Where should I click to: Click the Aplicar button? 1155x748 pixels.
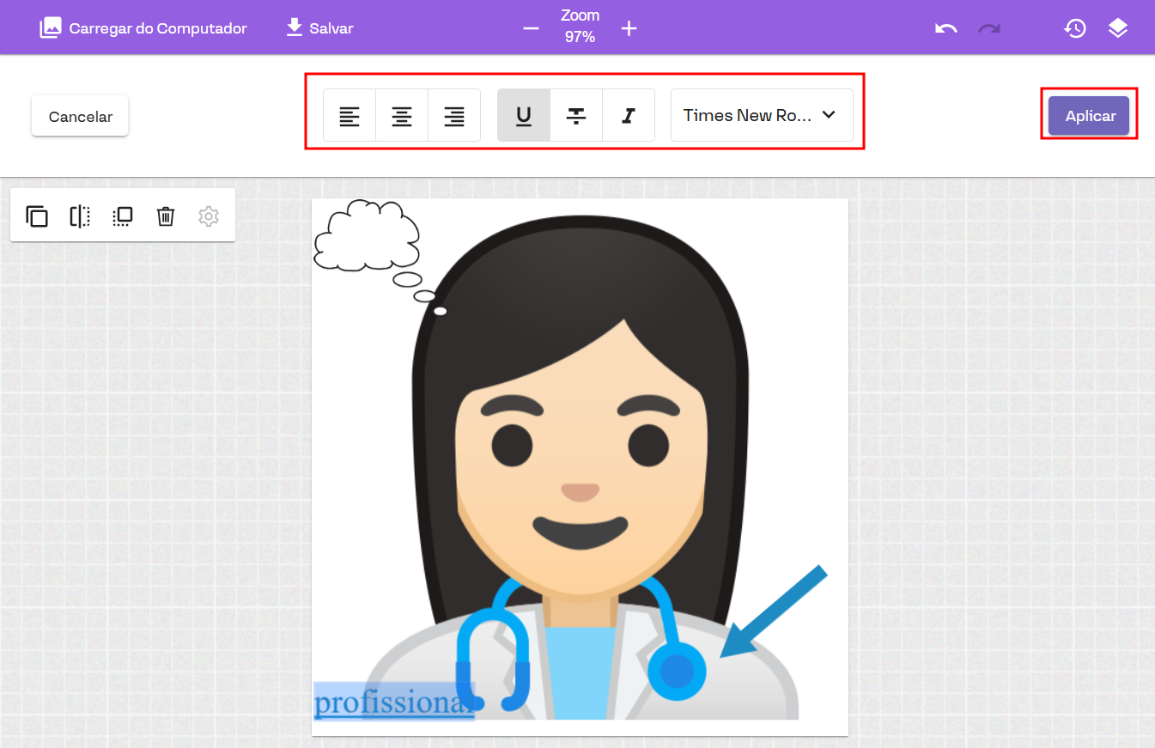click(1089, 116)
